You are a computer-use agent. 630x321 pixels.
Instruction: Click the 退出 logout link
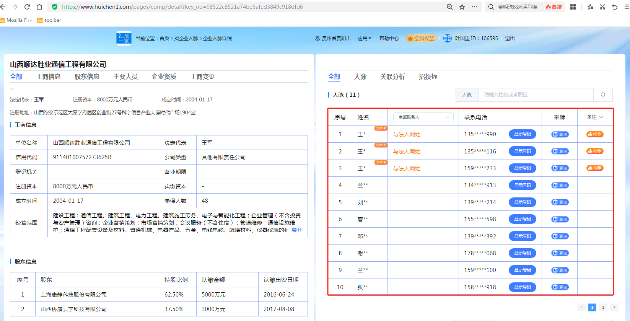coord(510,38)
